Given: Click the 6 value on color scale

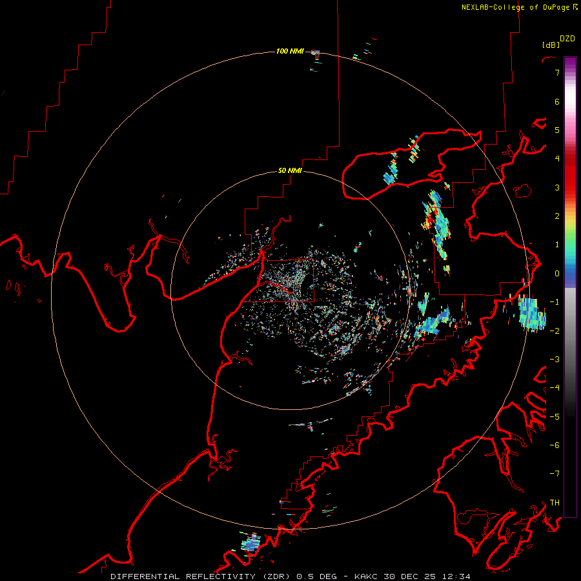Looking at the screenshot, I should tap(557, 101).
